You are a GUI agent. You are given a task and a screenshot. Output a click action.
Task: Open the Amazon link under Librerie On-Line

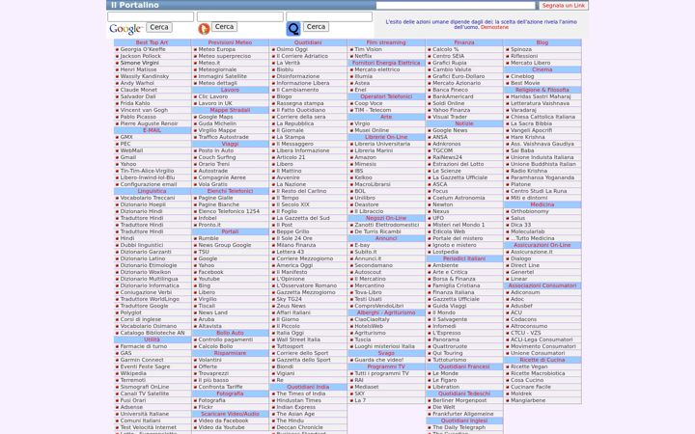point(365,157)
